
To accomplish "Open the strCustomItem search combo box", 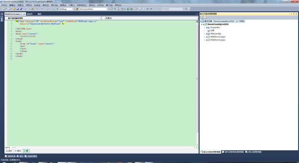I will [93, 9].
